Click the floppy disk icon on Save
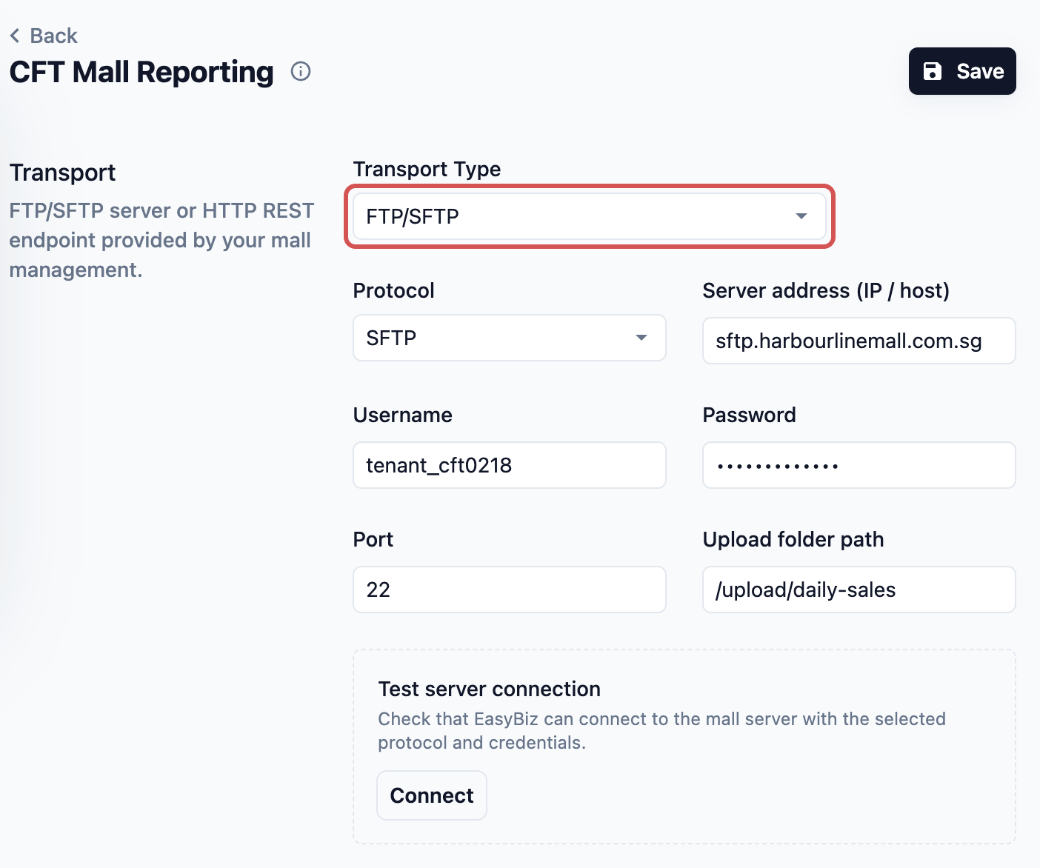Screen dimensions: 1040x868 [x=933, y=71]
